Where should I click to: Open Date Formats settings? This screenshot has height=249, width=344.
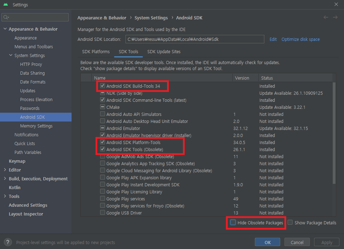[33, 82]
